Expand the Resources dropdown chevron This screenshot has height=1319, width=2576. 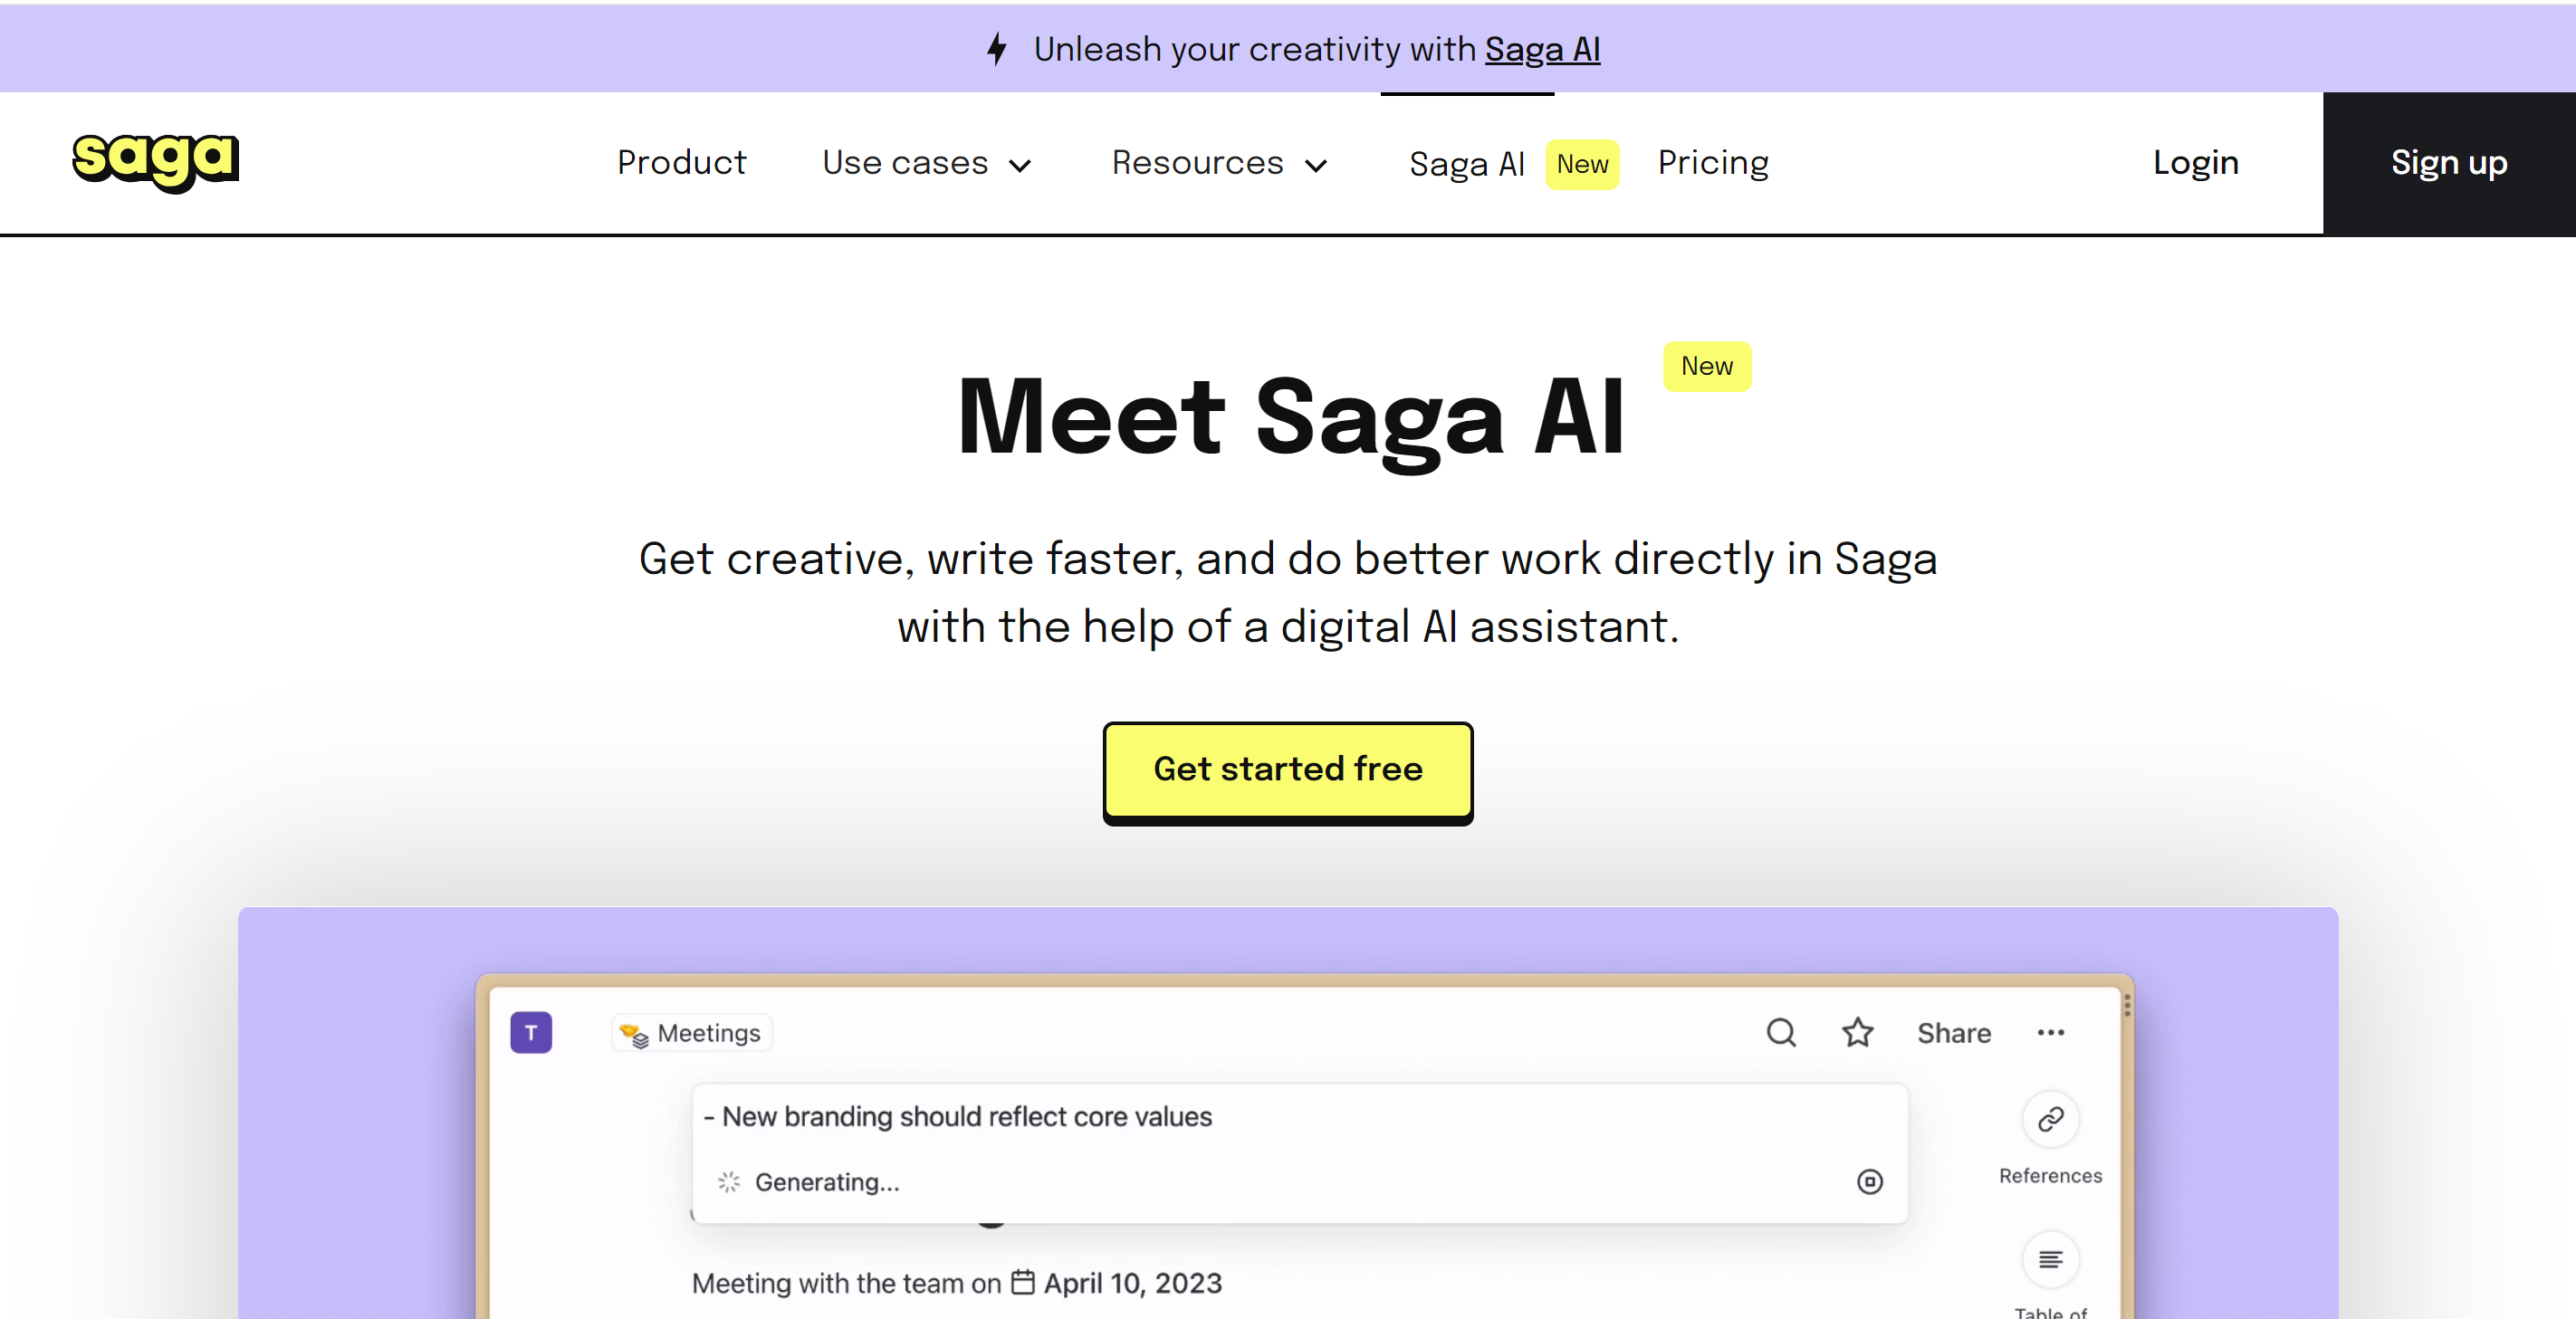1317,165
